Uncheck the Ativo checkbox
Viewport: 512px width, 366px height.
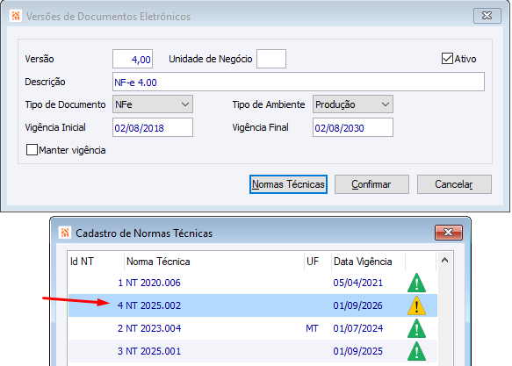pos(447,59)
